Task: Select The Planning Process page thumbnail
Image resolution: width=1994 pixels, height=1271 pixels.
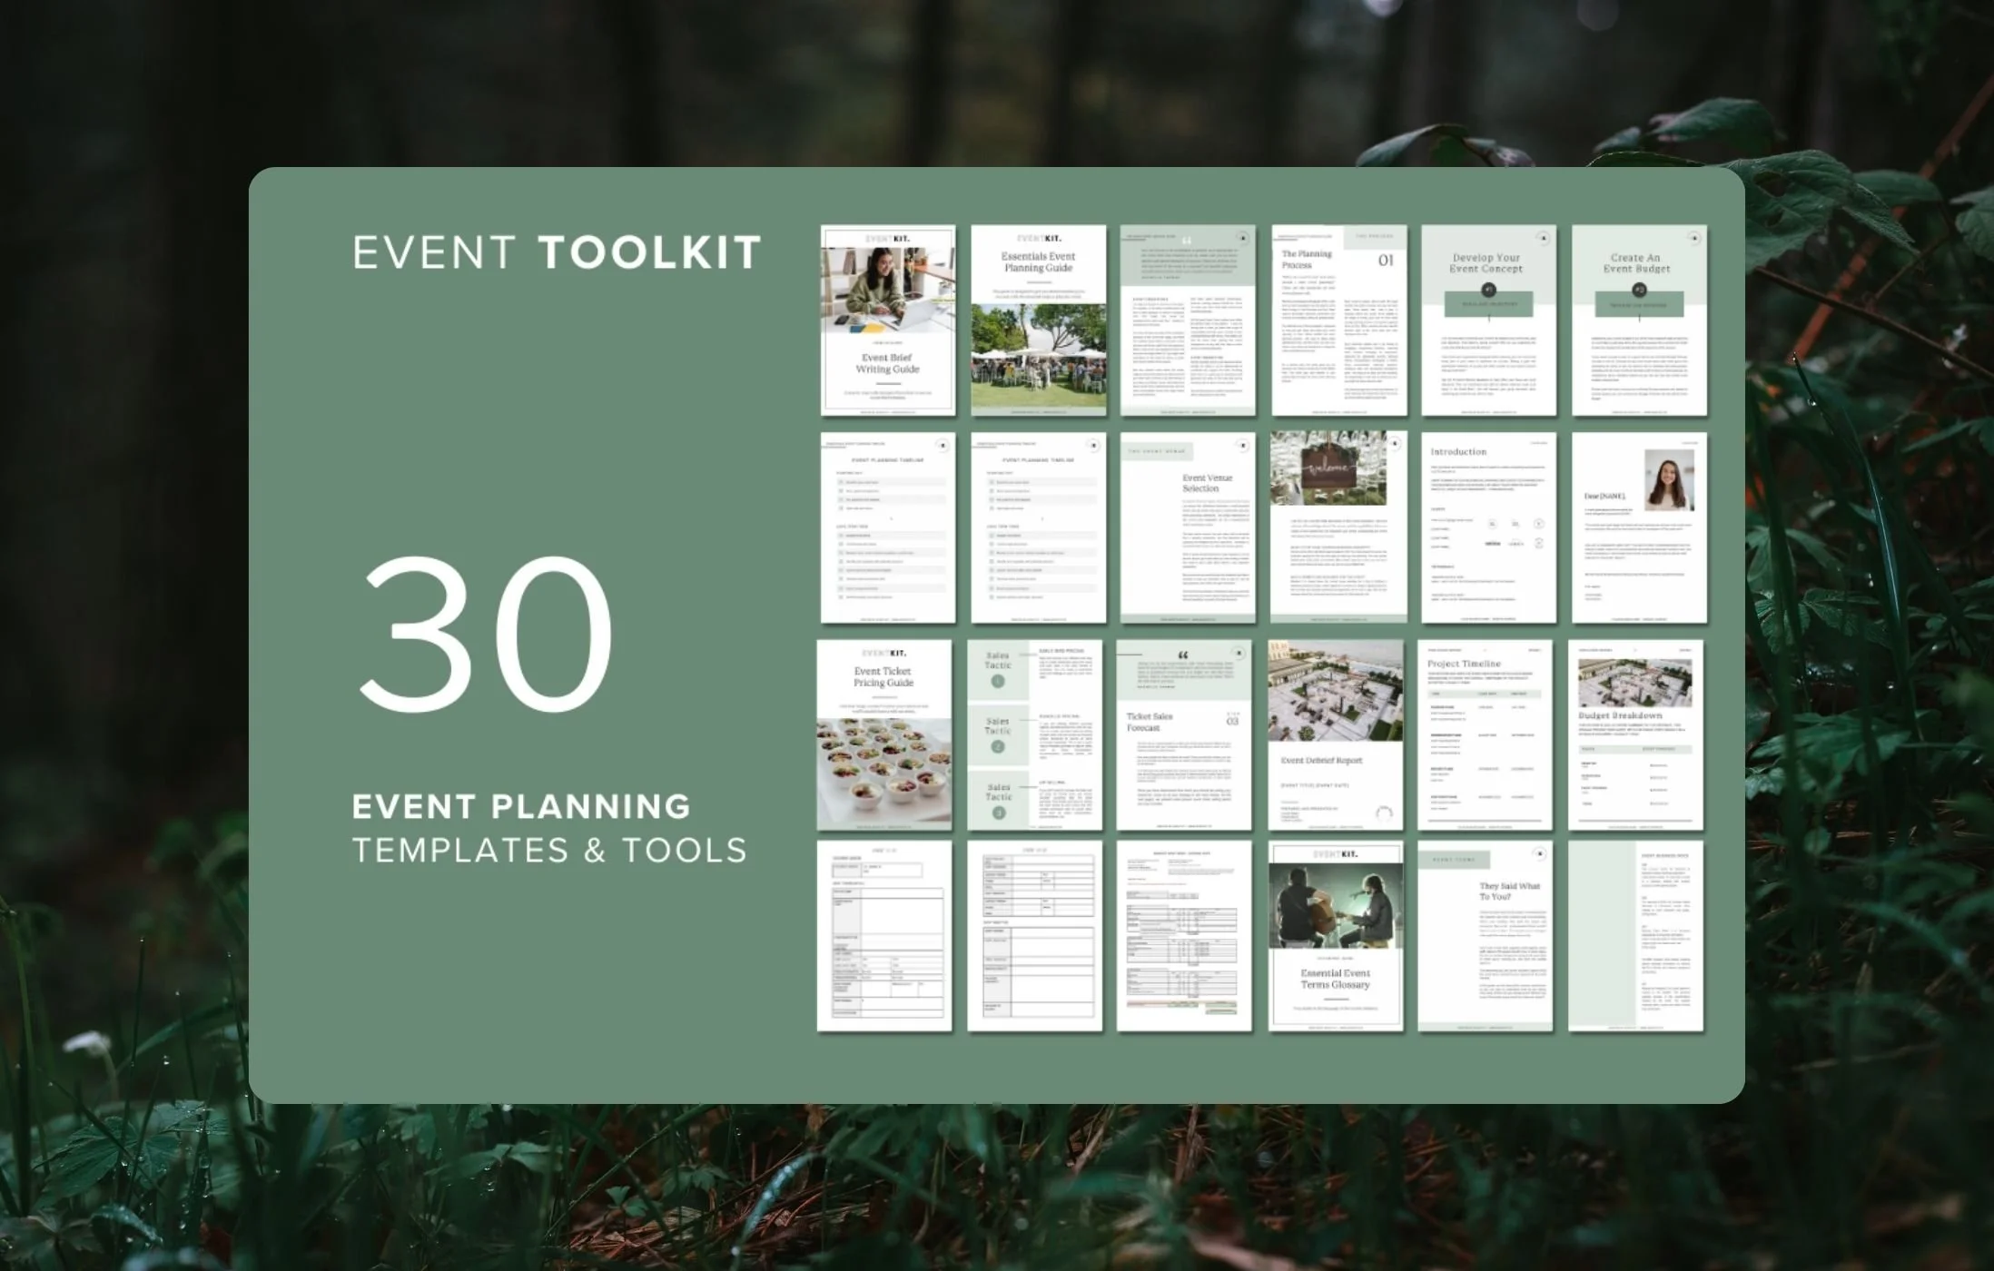Action: (x=1338, y=320)
